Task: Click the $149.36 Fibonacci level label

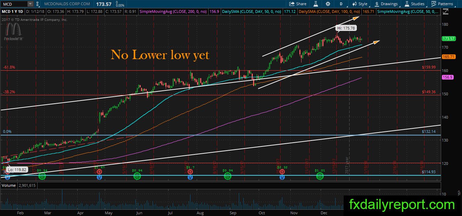Action: [429, 92]
